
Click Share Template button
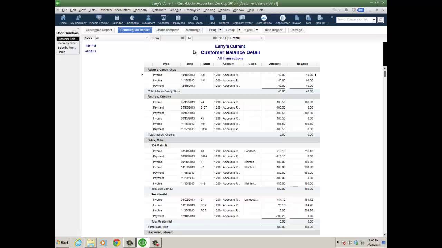click(x=168, y=30)
